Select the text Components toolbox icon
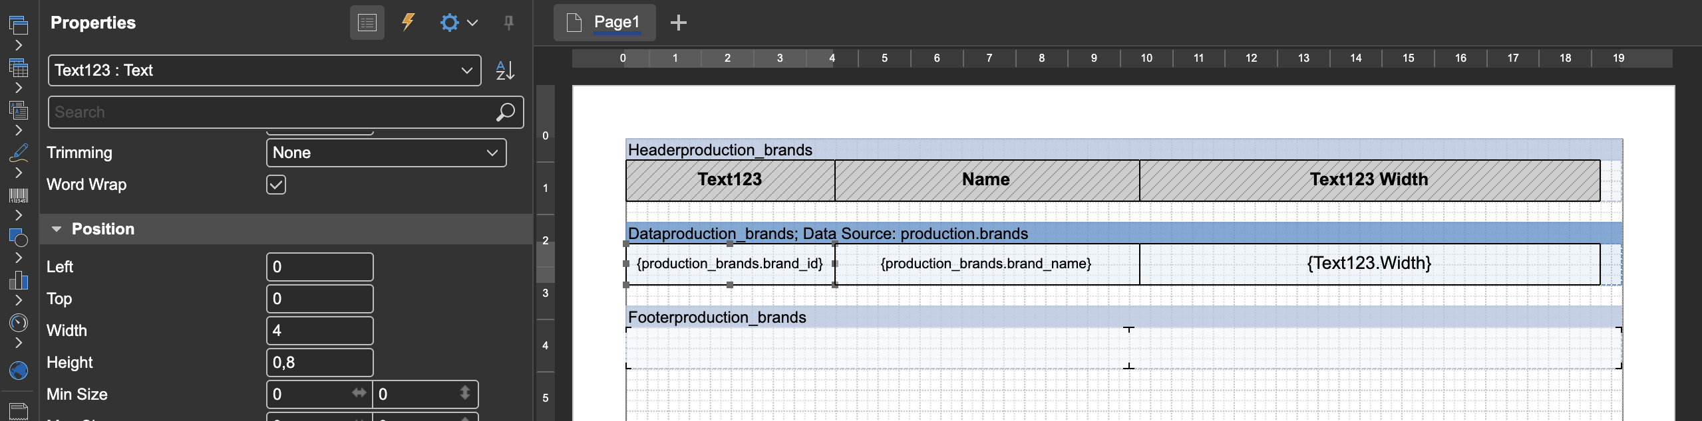This screenshot has width=1702, height=421. tap(19, 110)
